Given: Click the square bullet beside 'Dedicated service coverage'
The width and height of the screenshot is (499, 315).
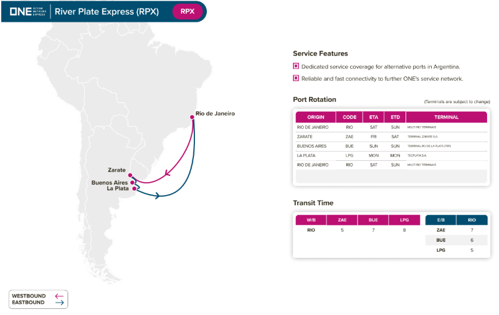Looking at the screenshot, I should click(x=296, y=66).
